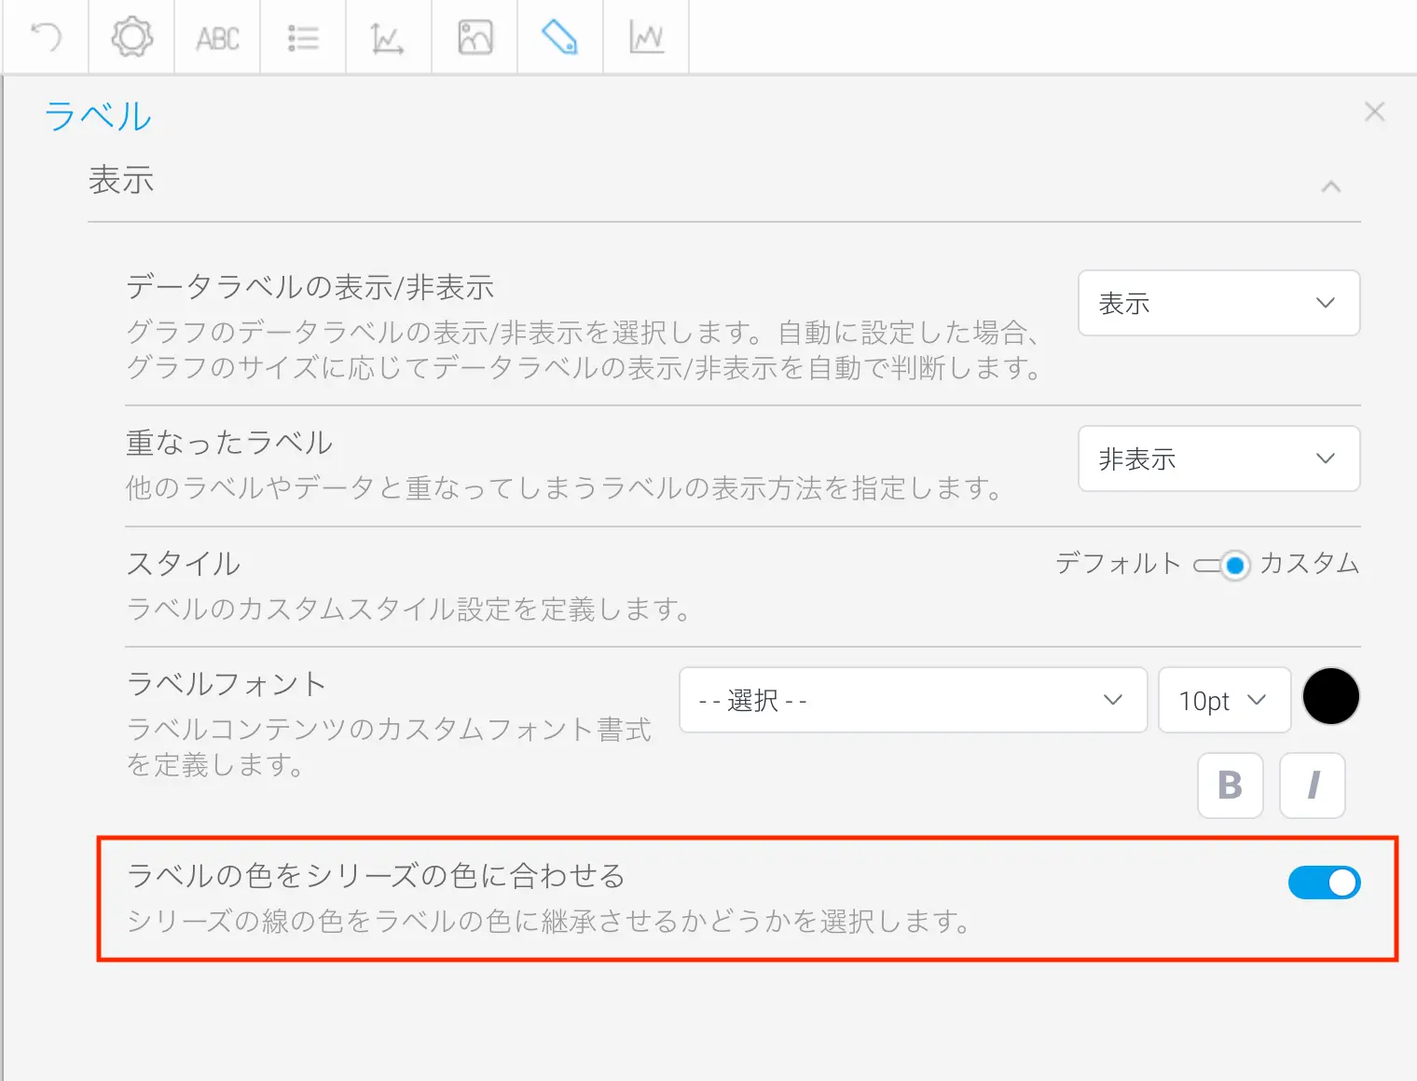Viewport: 1417px width, 1081px height.
Task: Toggle italic I for label font
Action: [x=1312, y=786]
